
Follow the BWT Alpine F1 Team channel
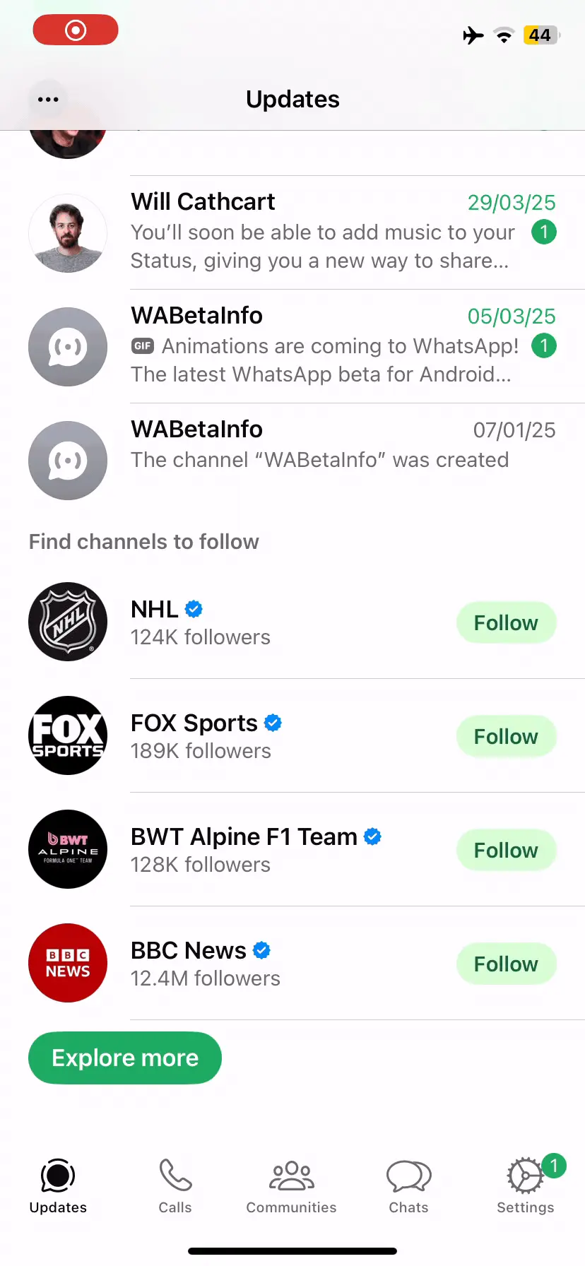506,850
